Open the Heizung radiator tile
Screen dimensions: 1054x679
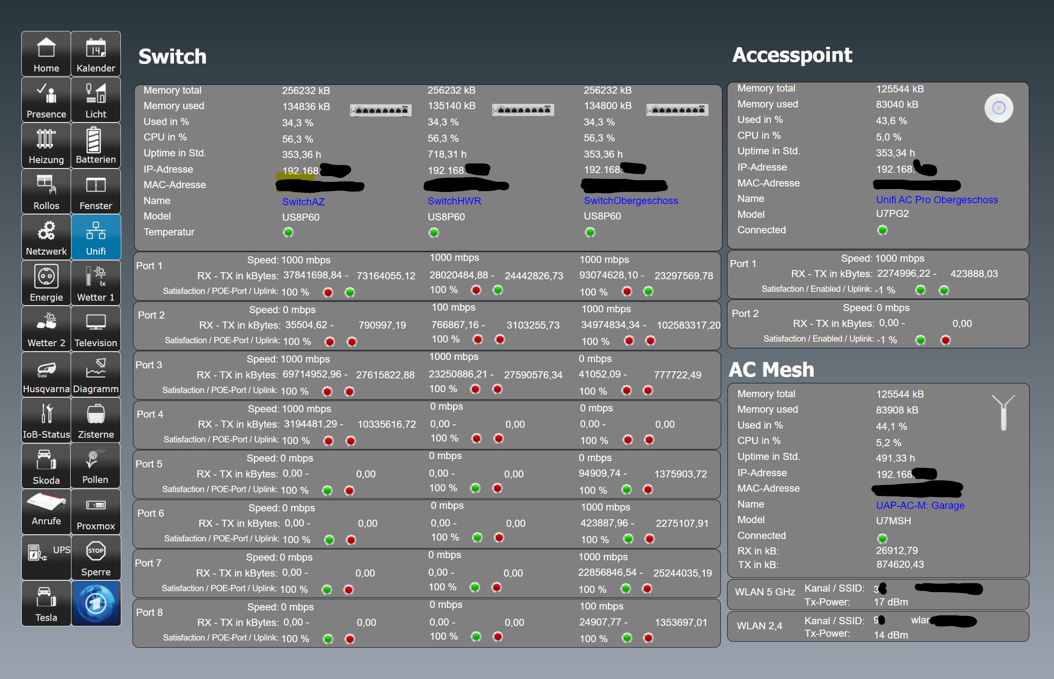[x=46, y=145]
